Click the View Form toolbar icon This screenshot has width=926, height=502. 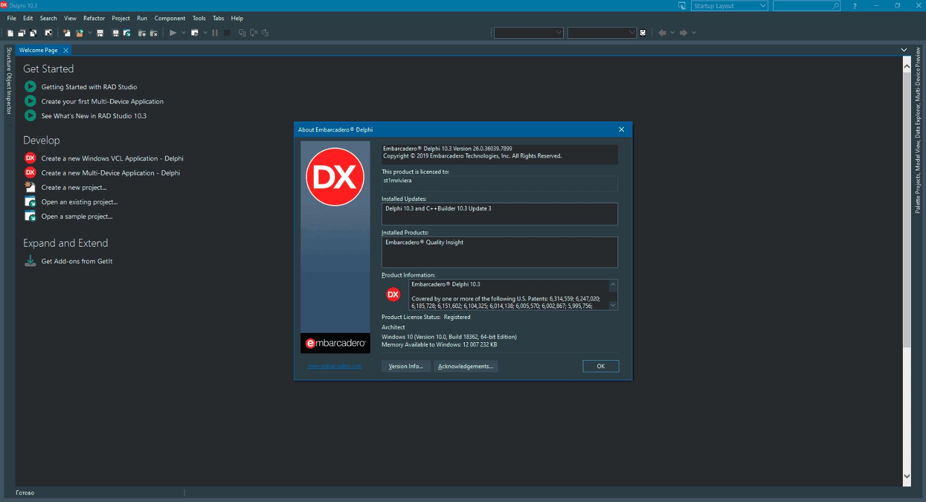click(x=21, y=33)
